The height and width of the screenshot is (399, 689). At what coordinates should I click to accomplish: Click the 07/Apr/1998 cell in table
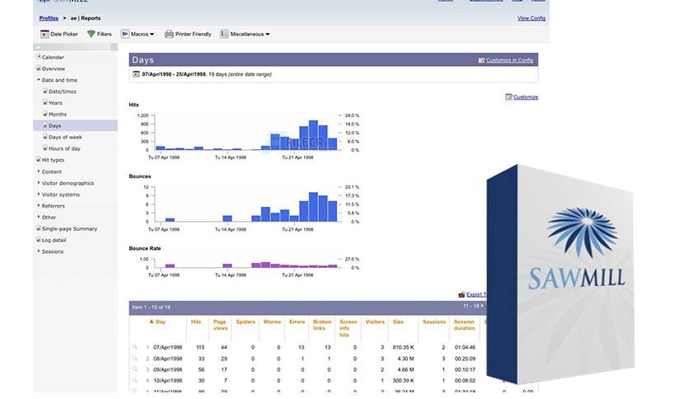[x=167, y=347]
